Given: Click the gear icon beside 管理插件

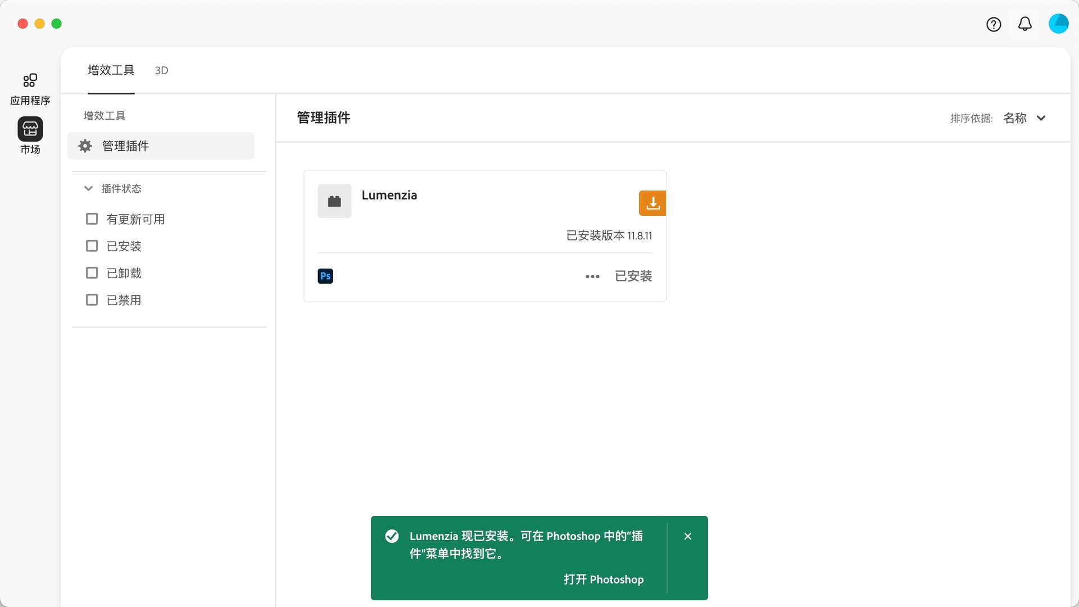Looking at the screenshot, I should tap(85, 146).
